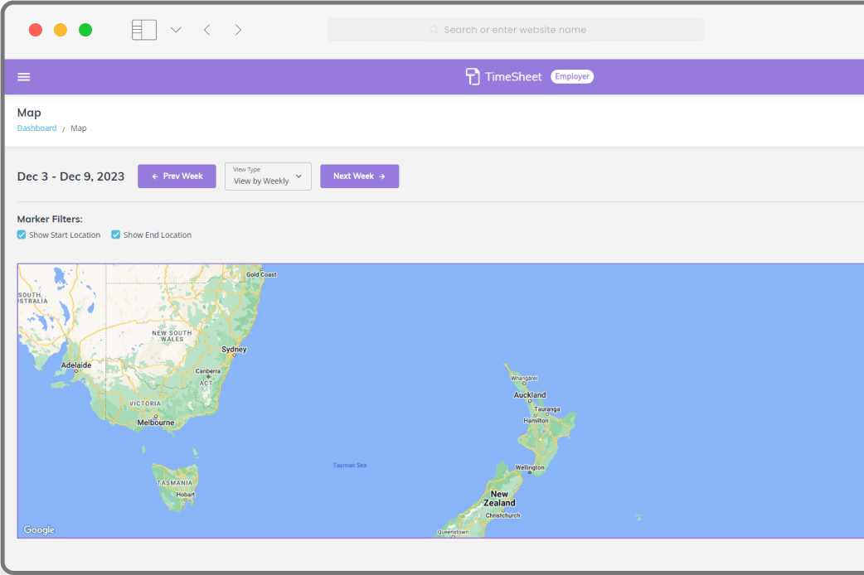The width and height of the screenshot is (864, 575).
Task: Click the tab overview icon in the browser toolbar
Action: click(x=143, y=29)
